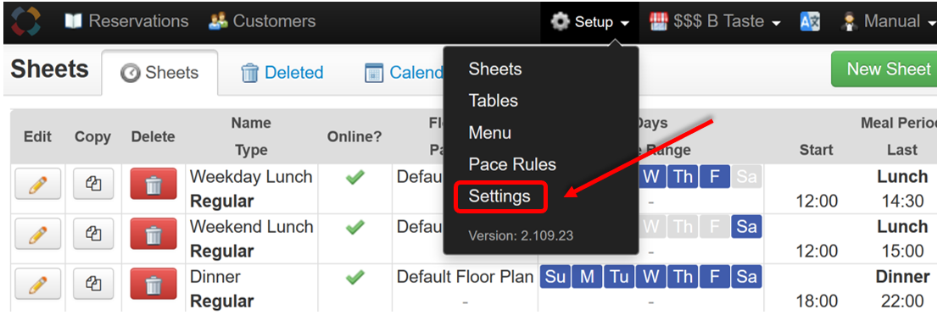The height and width of the screenshot is (315, 937).
Task: Create a New Sheet with green button
Action: [x=885, y=69]
